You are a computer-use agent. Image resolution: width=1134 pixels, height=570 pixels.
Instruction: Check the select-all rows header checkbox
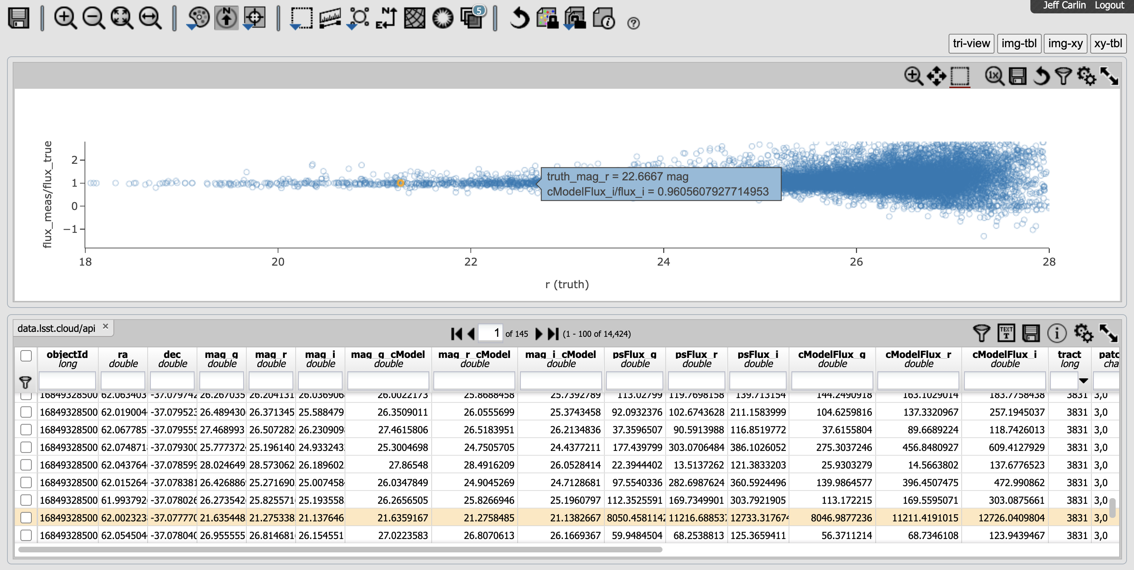(x=26, y=356)
